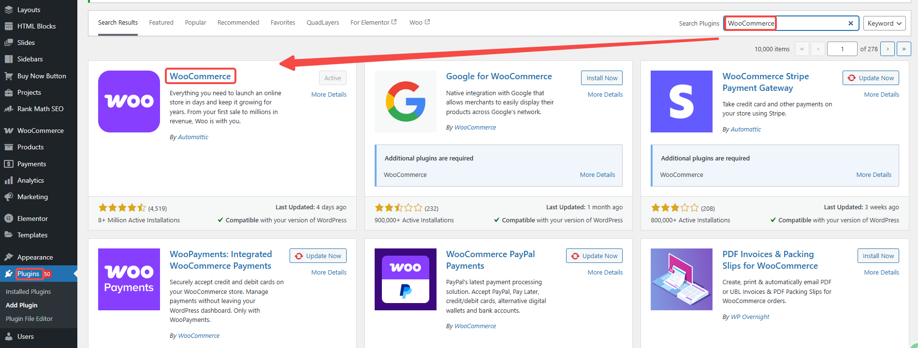Open the Layouts sidebar icon
Image resolution: width=918 pixels, height=348 pixels.
tap(9, 10)
